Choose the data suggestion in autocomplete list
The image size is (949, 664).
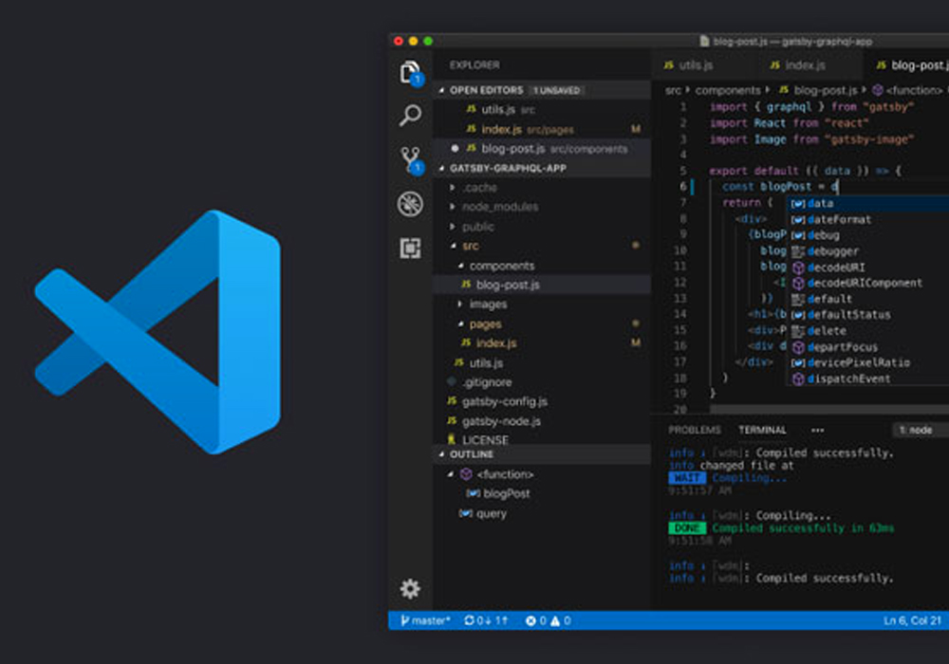[x=867, y=203]
